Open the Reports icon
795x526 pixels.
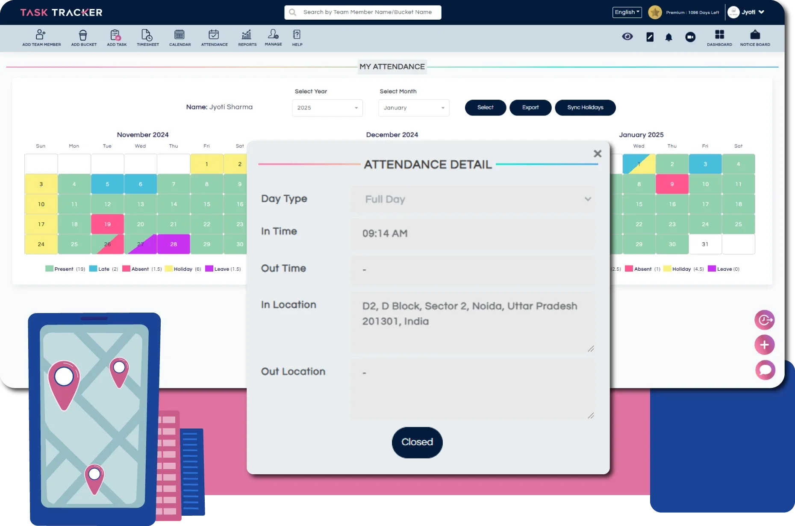247,38
